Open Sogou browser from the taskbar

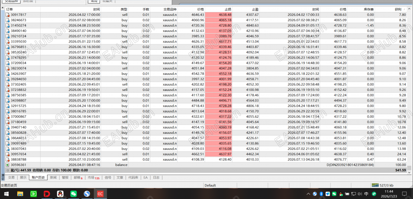(87, 194)
